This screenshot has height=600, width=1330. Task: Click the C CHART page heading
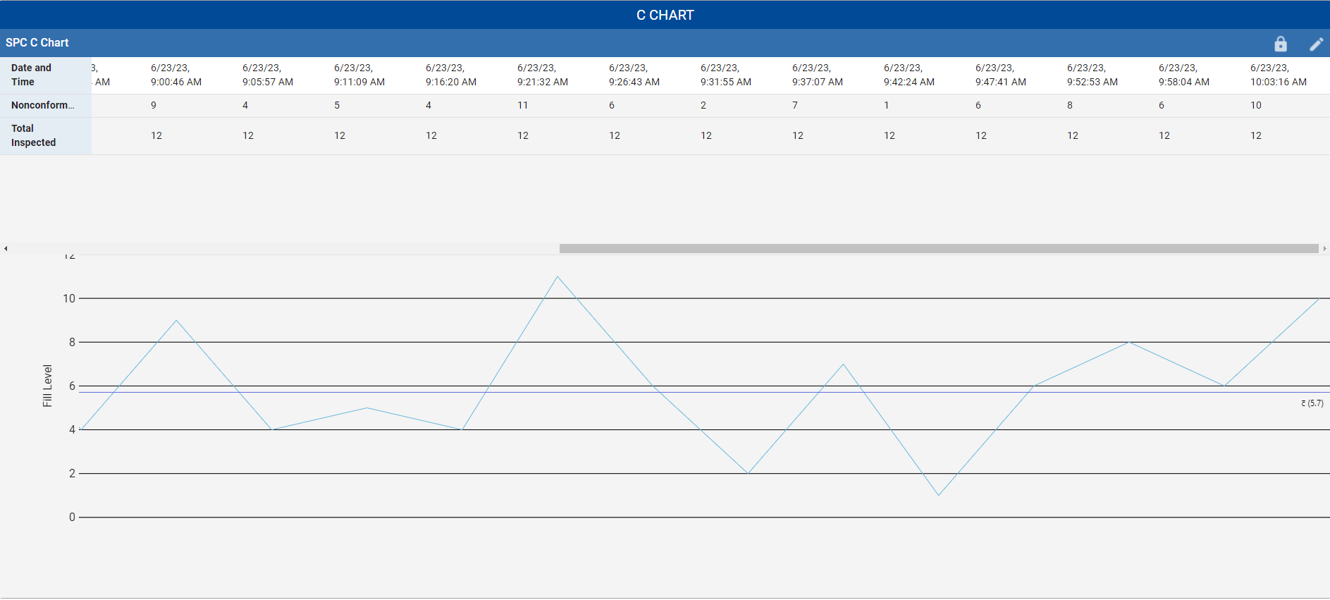tap(665, 15)
